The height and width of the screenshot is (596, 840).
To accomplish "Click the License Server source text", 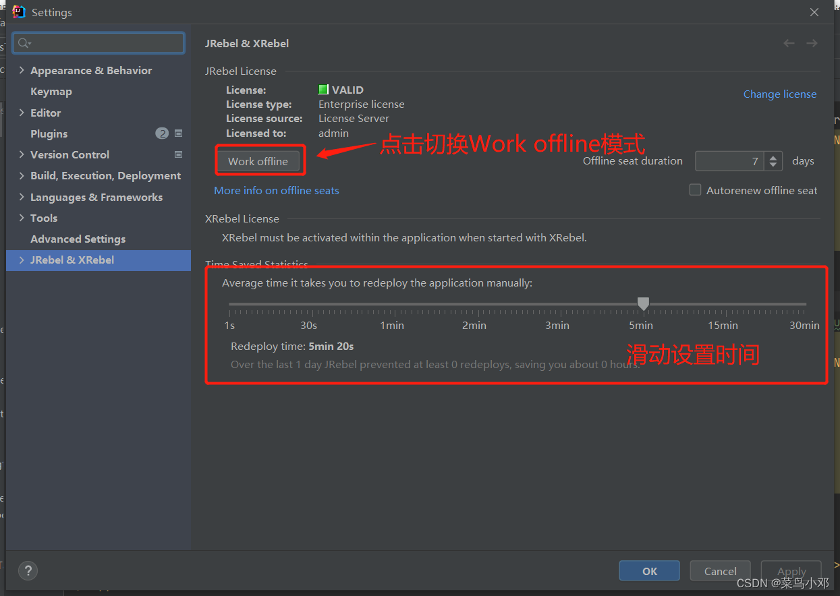I will pos(354,118).
